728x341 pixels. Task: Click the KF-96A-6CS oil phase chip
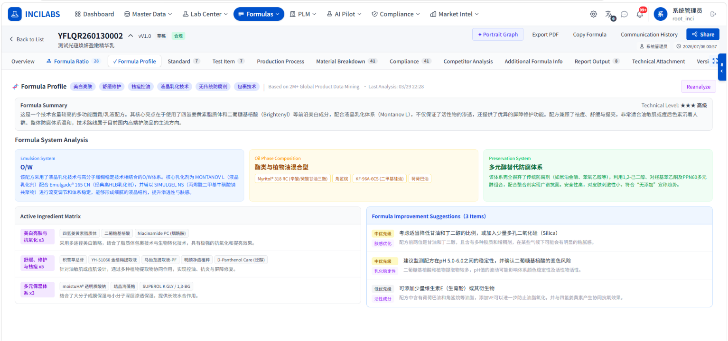[379, 179]
